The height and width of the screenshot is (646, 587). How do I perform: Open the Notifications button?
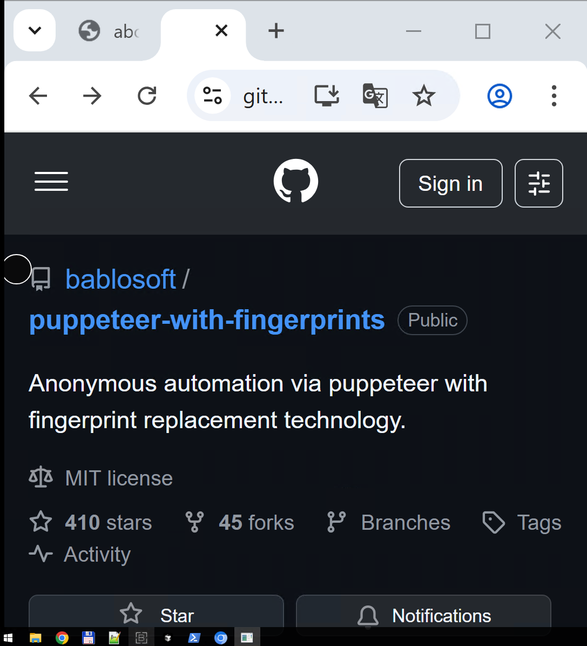[x=423, y=616]
